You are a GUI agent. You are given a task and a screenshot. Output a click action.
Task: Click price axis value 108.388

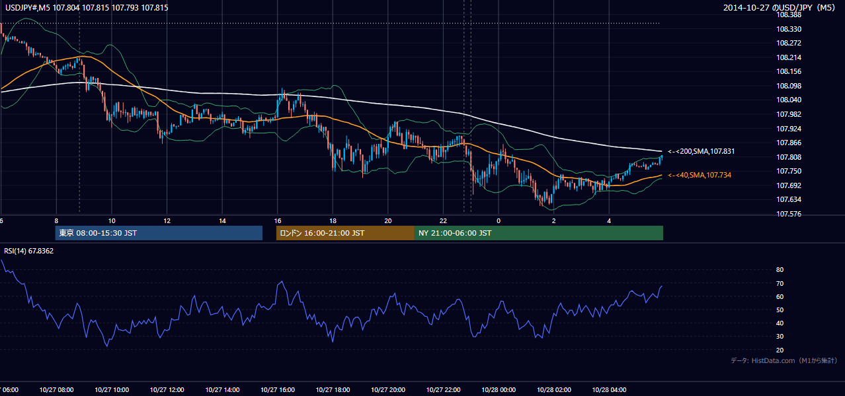click(789, 15)
